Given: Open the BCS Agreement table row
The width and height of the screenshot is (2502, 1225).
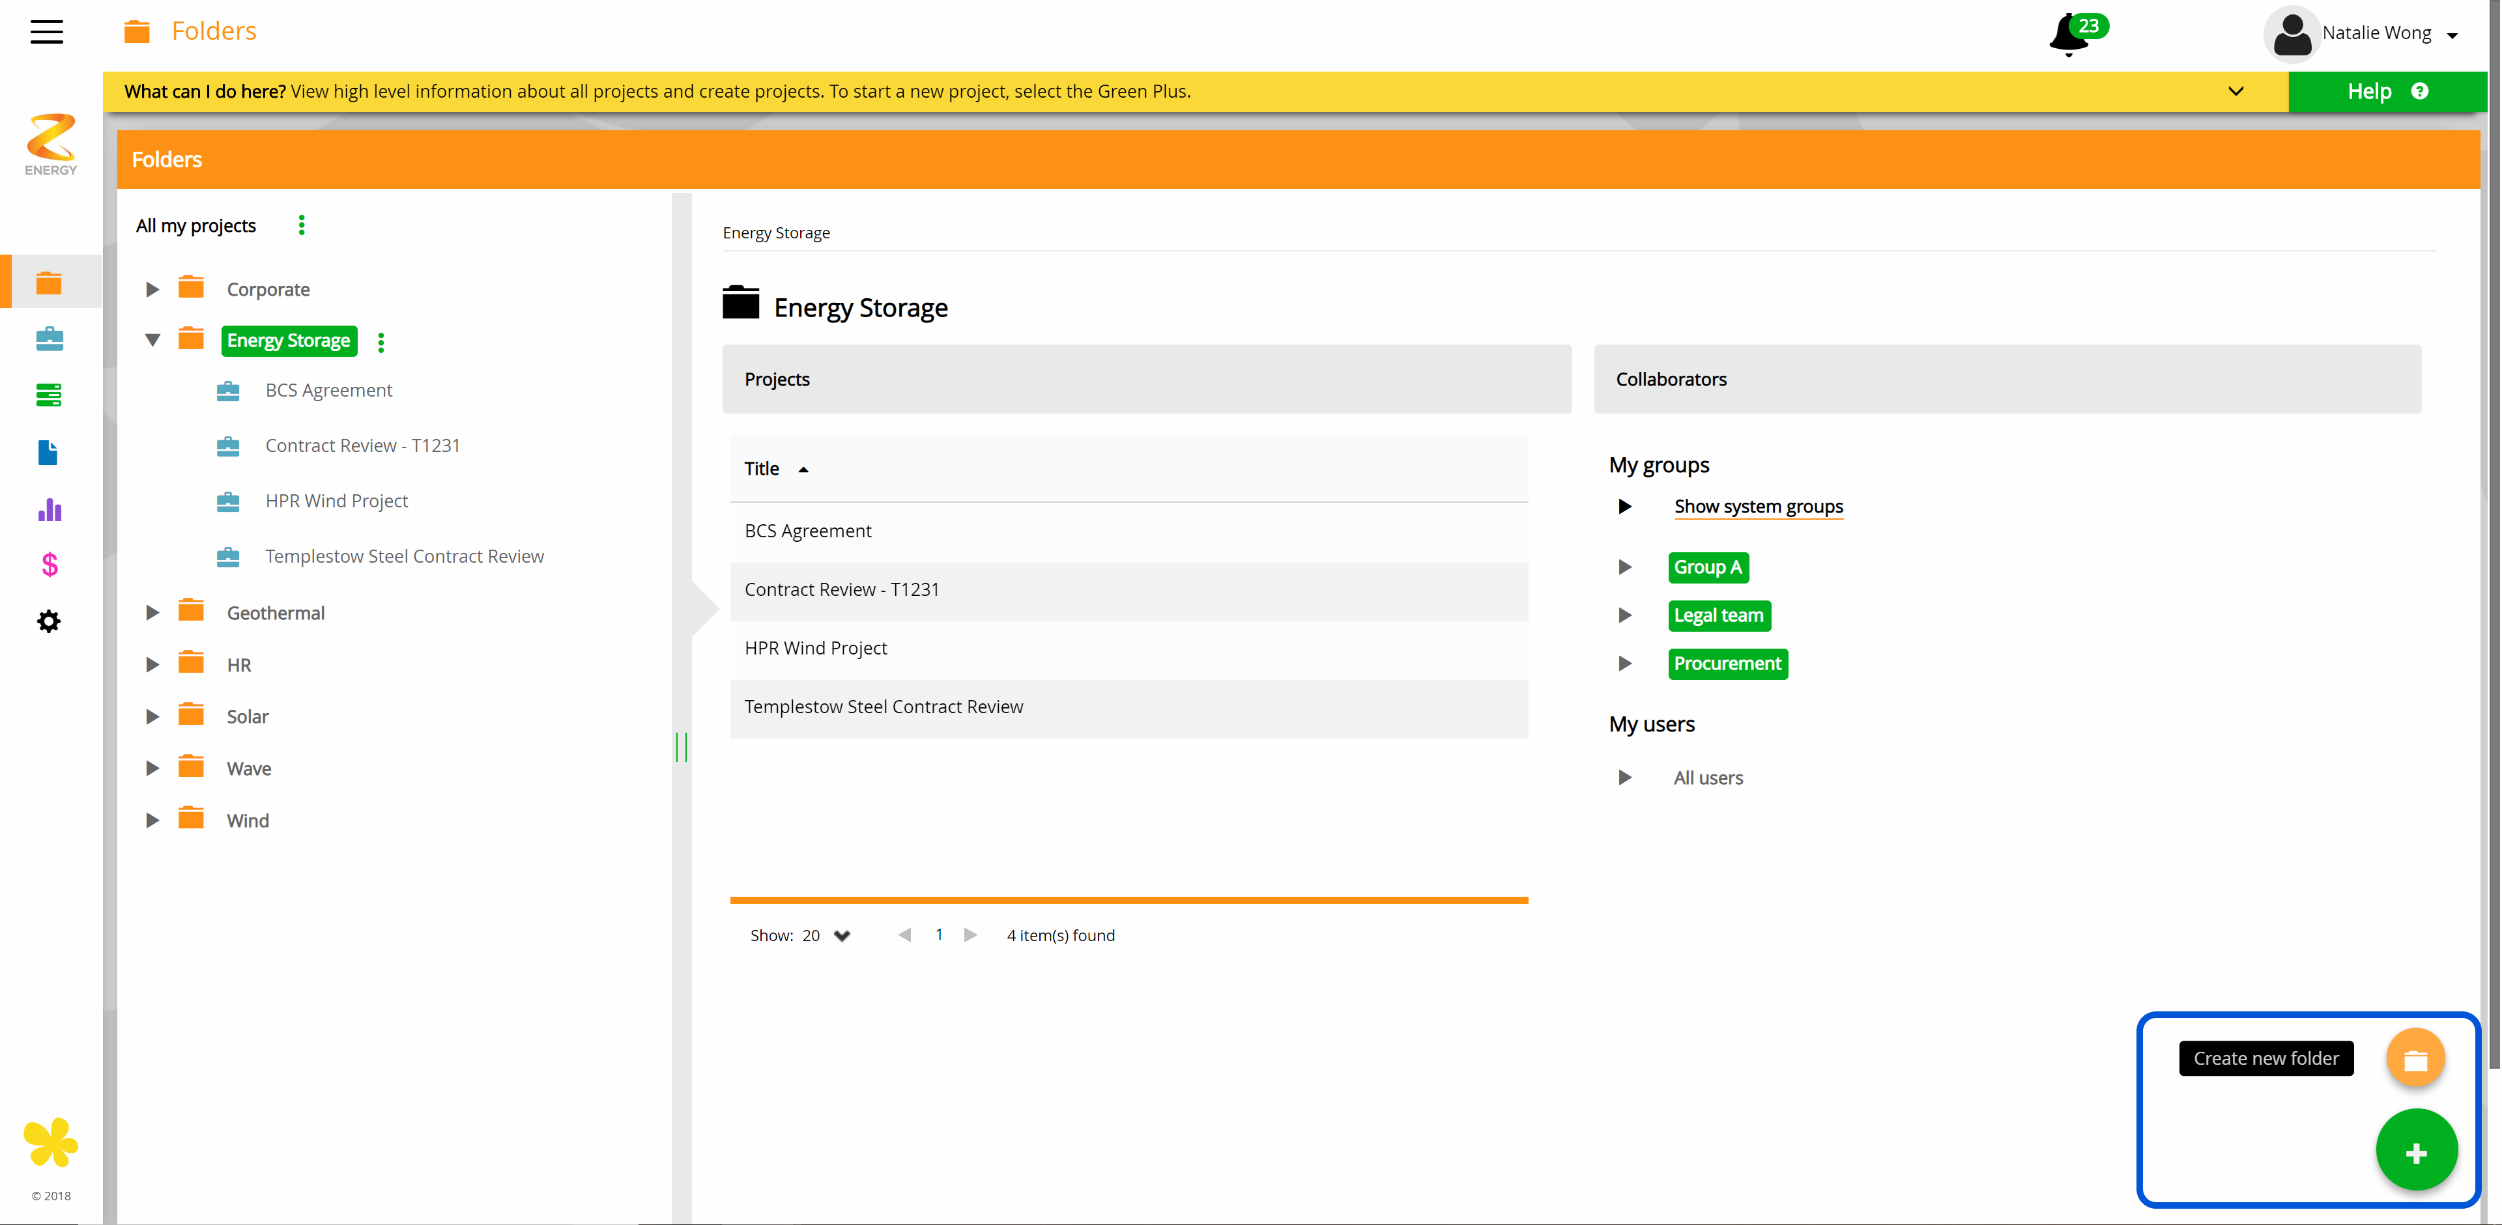Looking at the screenshot, I should 1129,531.
